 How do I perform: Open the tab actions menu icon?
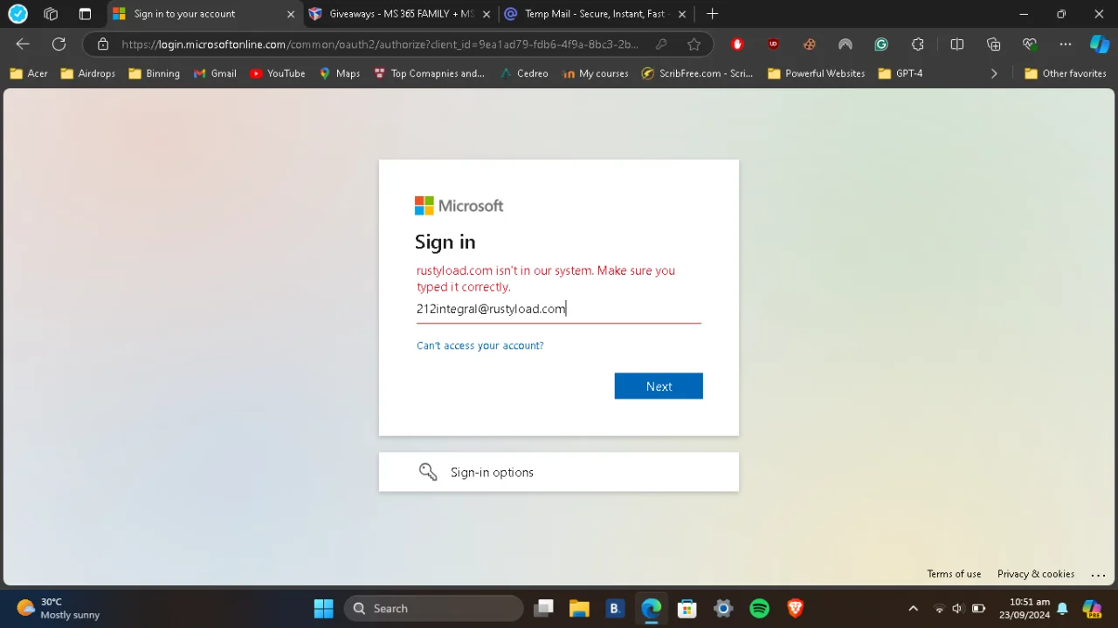[x=85, y=14]
